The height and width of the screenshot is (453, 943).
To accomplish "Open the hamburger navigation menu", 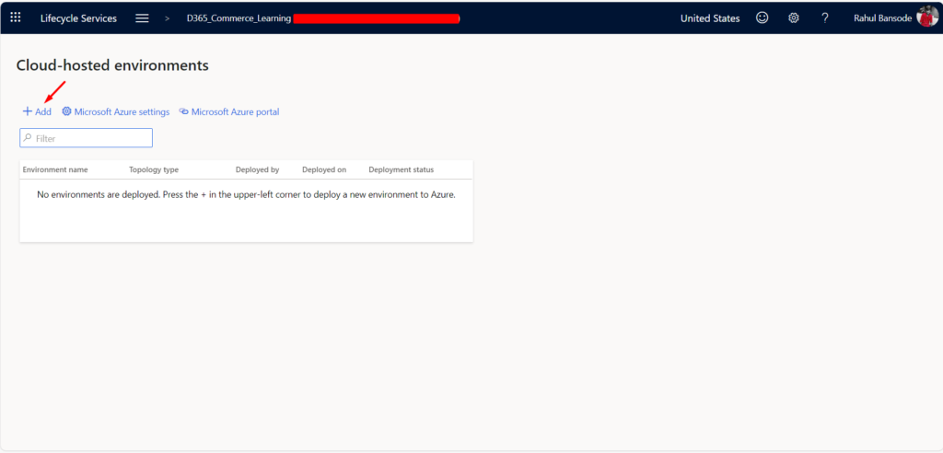I will point(142,18).
